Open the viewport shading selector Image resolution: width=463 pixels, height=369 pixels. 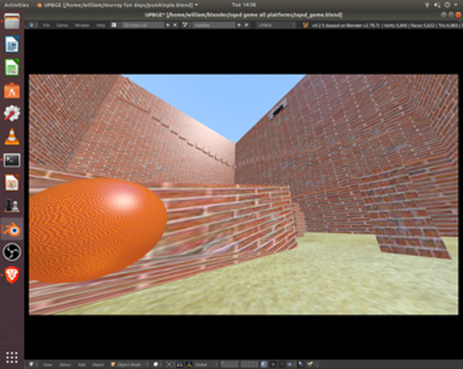pyautogui.click(x=157, y=365)
